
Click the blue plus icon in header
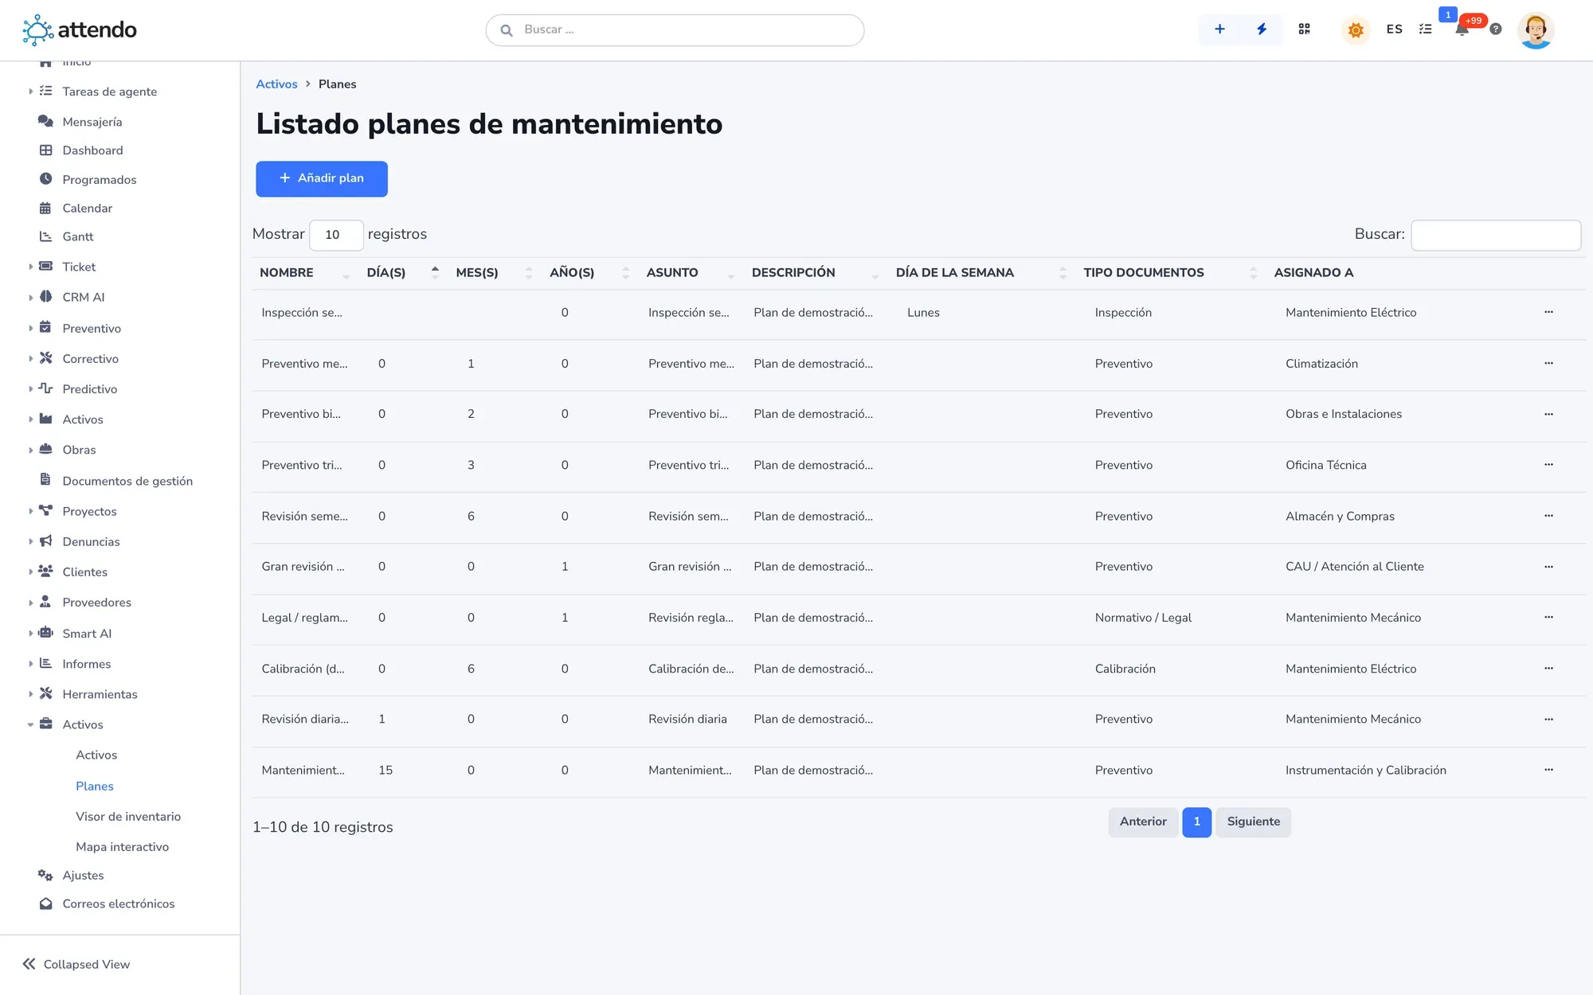(x=1219, y=29)
